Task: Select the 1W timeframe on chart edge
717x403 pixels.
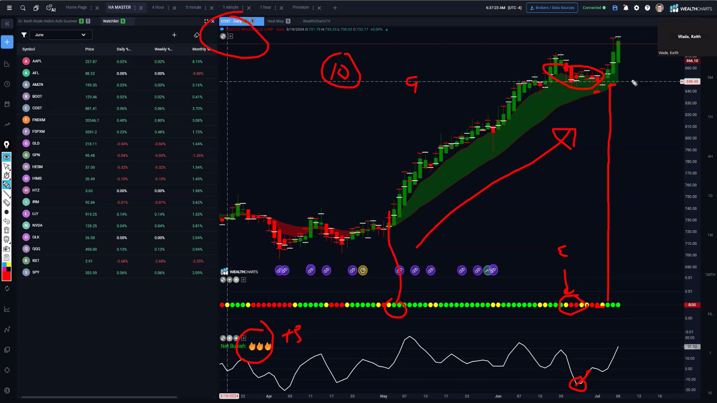Action: tap(710, 235)
